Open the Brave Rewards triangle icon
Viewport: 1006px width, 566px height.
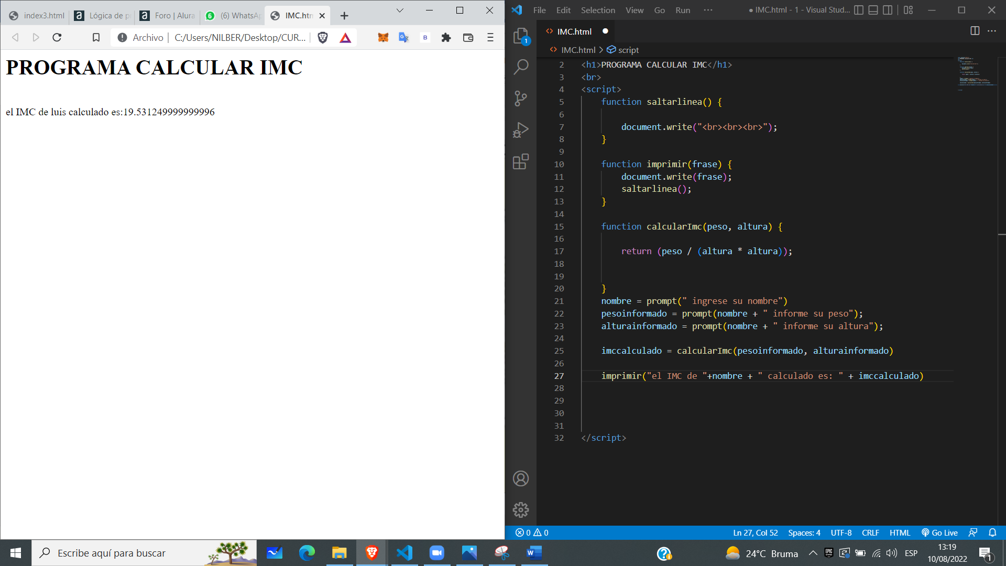coord(345,37)
